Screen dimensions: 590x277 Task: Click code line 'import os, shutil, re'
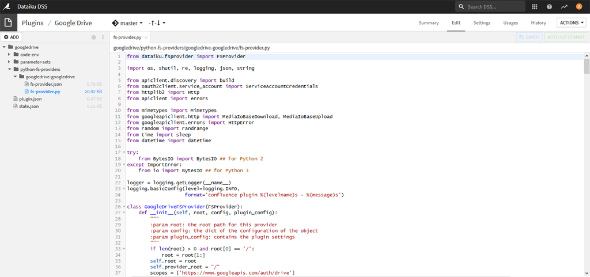[x=191, y=69]
